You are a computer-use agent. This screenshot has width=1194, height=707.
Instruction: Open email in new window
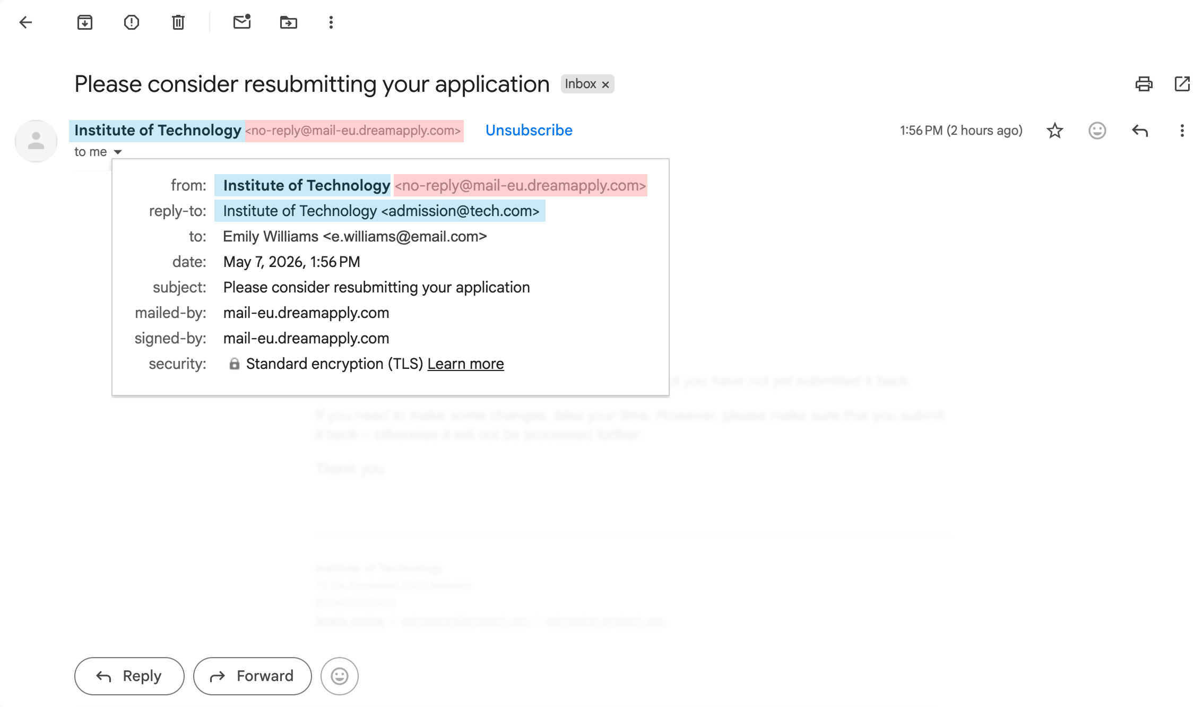pyautogui.click(x=1182, y=84)
